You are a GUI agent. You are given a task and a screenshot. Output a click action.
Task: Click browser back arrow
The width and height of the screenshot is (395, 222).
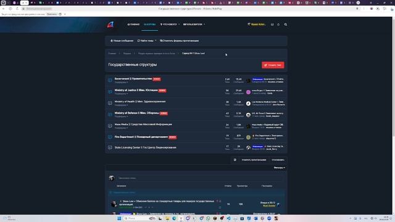pyautogui.click(x=4, y=9)
